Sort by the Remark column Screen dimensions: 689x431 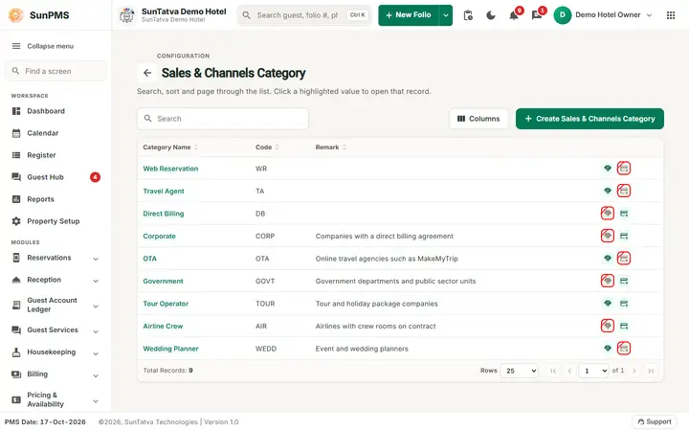[330, 147]
